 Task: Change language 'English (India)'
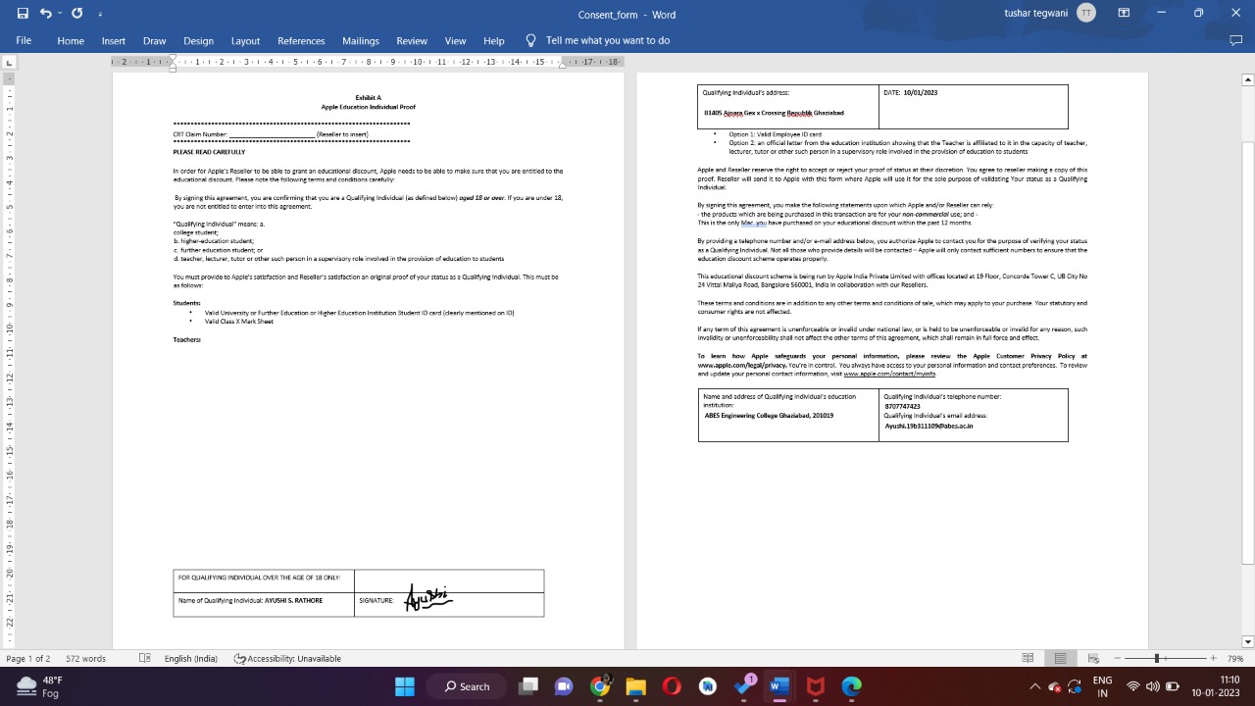click(x=191, y=659)
